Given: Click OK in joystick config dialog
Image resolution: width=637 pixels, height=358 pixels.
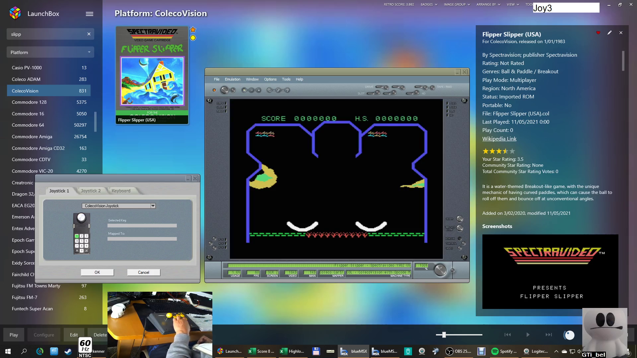Looking at the screenshot, I should click(x=97, y=272).
